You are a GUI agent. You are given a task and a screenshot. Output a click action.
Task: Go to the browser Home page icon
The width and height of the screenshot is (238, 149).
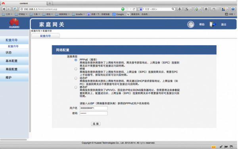tap(206, 9)
